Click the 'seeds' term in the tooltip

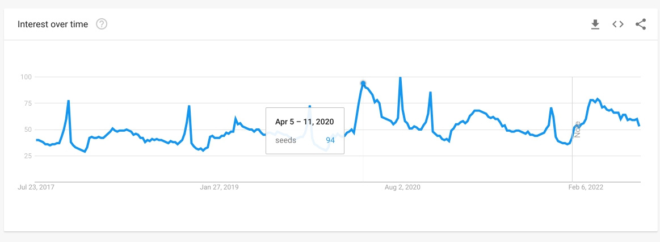point(285,140)
